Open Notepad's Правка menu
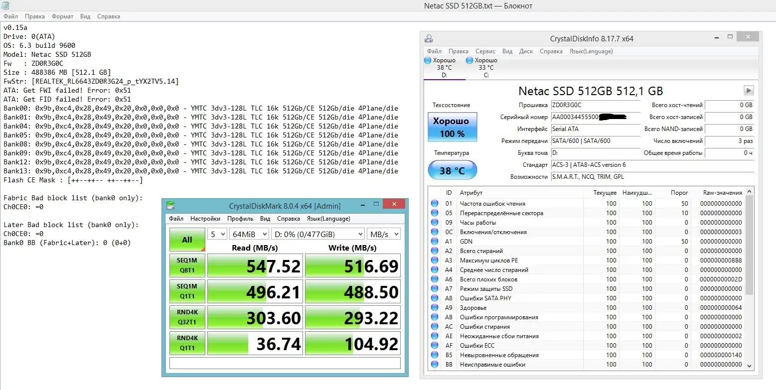Viewport: 776px width, 390px height. coord(35,16)
